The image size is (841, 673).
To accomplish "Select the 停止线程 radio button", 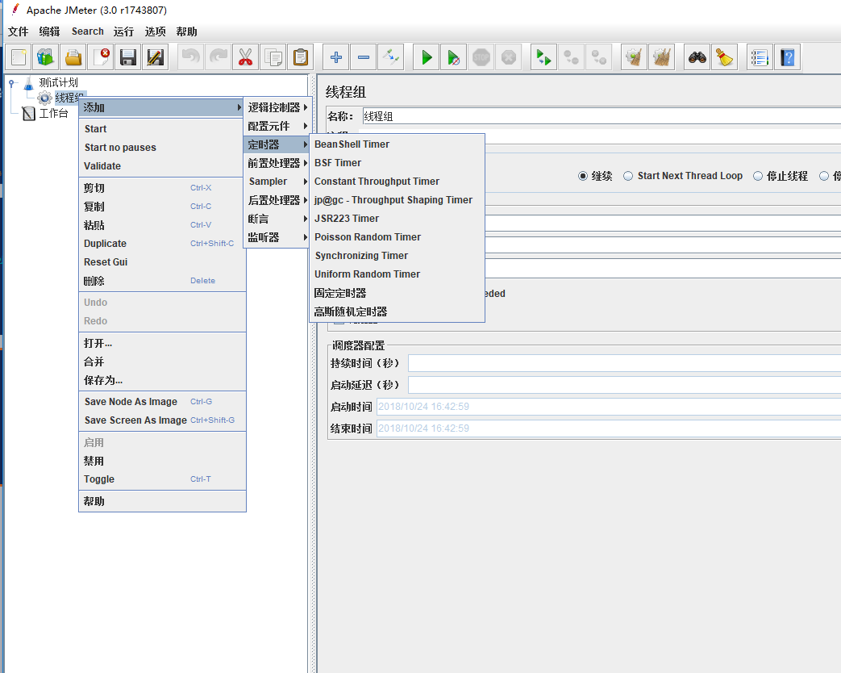I will tap(757, 176).
